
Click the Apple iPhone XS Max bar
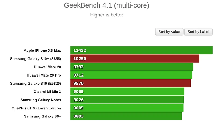141,50
